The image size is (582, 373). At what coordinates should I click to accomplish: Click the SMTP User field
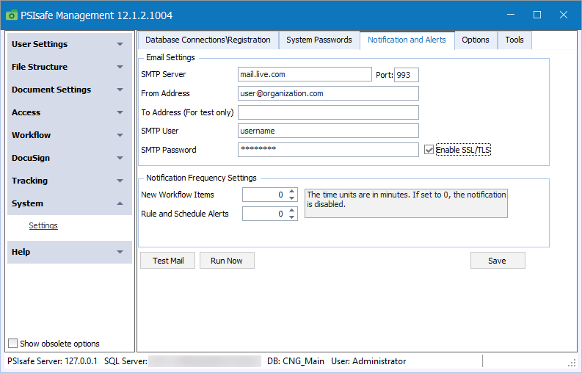tap(328, 131)
